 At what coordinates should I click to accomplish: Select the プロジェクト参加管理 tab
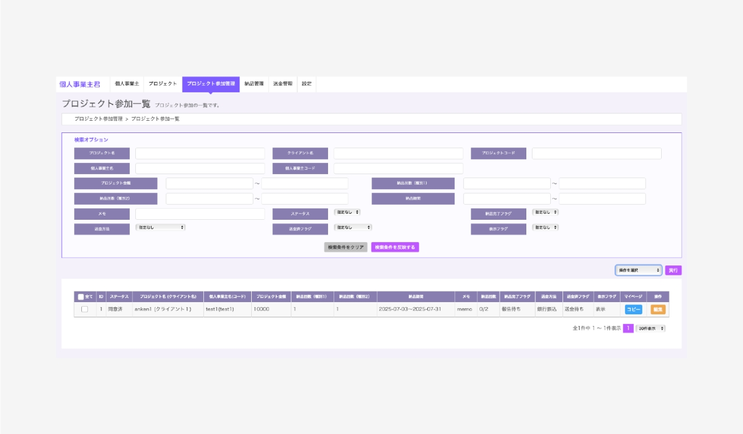(211, 84)
